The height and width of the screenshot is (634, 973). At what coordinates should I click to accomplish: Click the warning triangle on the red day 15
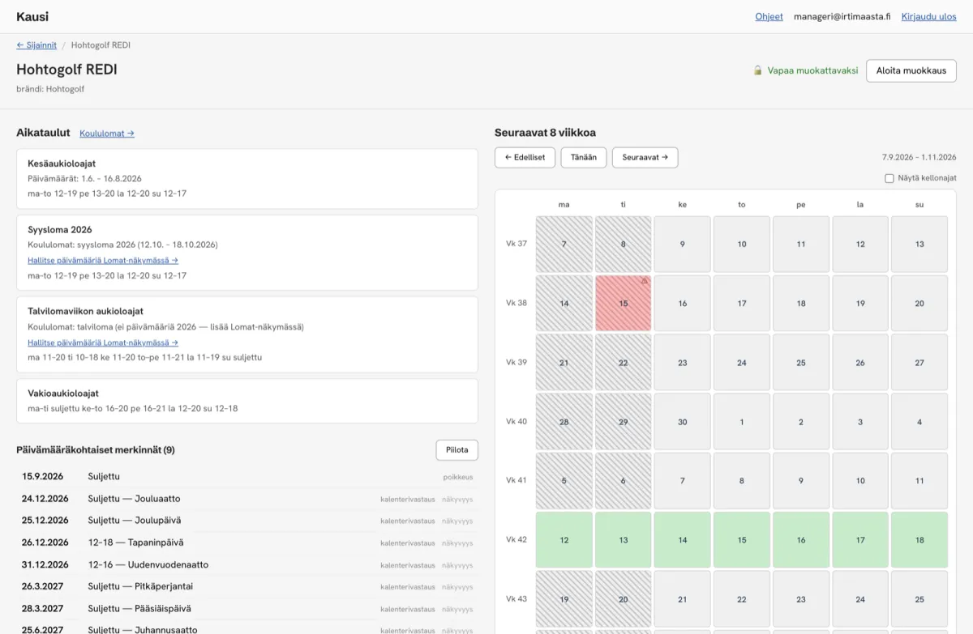(645, 280)
